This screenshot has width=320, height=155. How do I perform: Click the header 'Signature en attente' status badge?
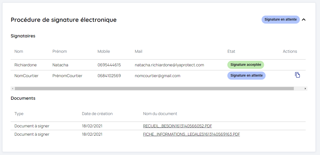tap(280, 20)
